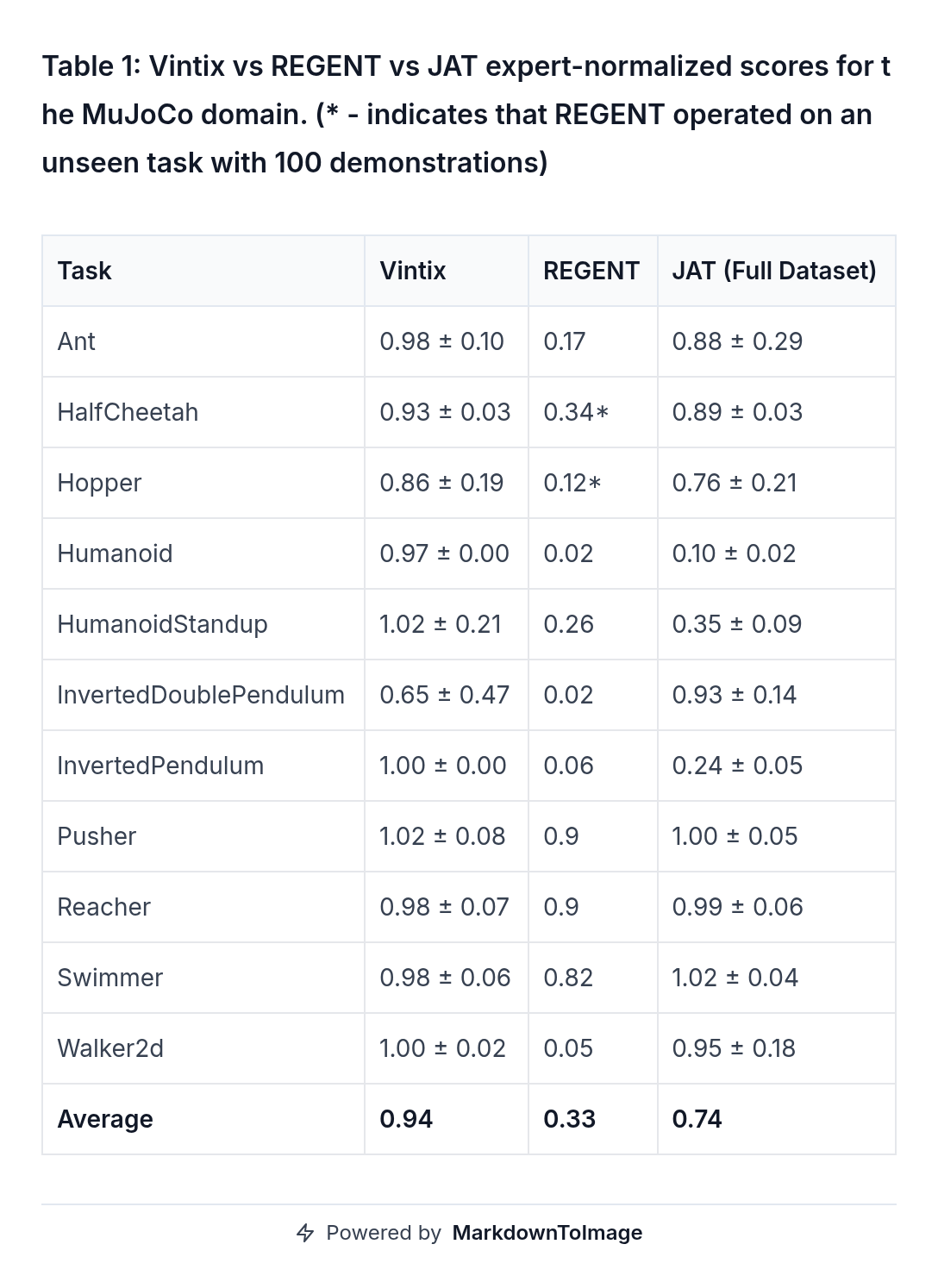This screenshot has height=1288, width=938.
Task: Click the Pusher JAT score 1.00 ± 0.05
Action: (x=735, y=836)
